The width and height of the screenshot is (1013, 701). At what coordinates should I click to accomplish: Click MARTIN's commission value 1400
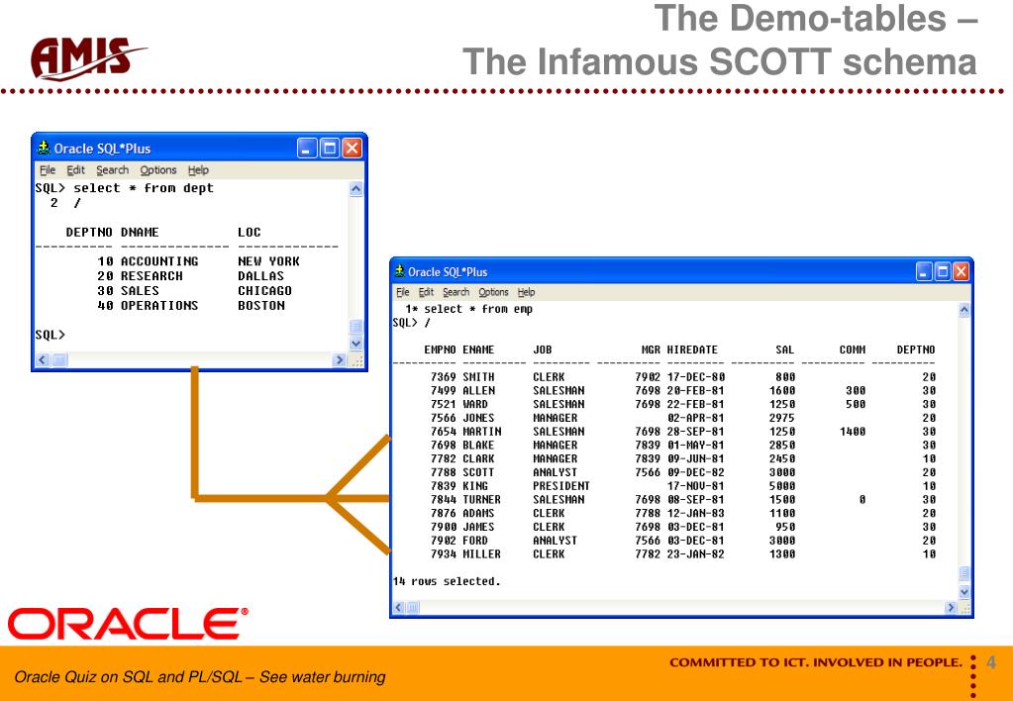click(x=853, y=431)
